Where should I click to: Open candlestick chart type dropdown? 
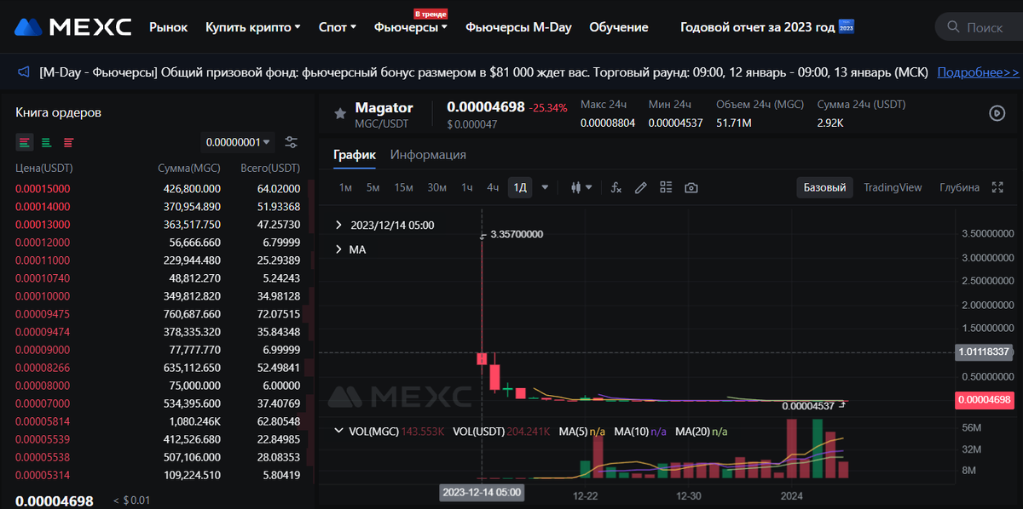pos(581,187)
